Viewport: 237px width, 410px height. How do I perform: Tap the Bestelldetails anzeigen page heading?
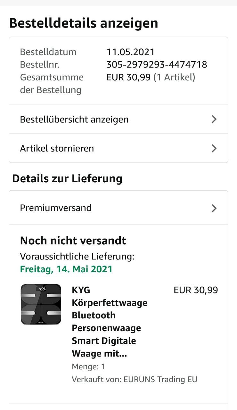84,23
